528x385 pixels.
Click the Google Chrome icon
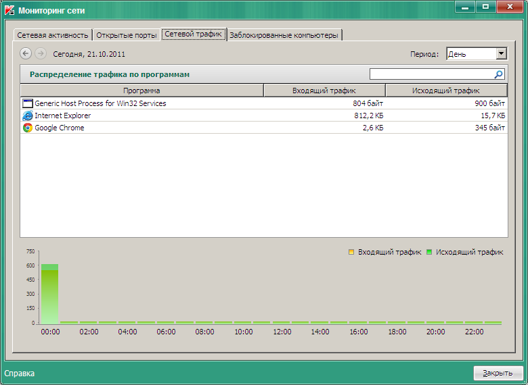pos(28,128)
